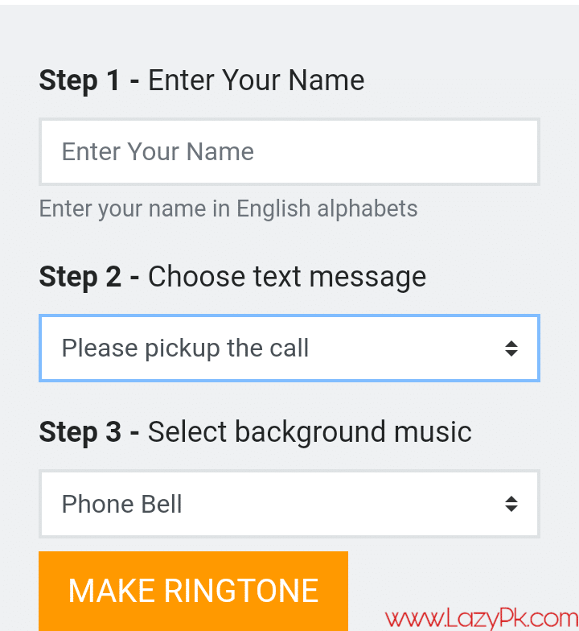Click the "Enter your name in English alphabets" hint
Image resolution: width=579 pixels, height=631 pixels.
(228, 208)
